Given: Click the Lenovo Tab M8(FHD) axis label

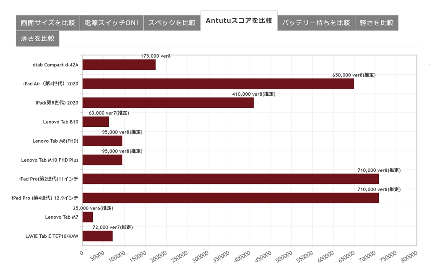Looking at the screenshot, I should point(55,141).
